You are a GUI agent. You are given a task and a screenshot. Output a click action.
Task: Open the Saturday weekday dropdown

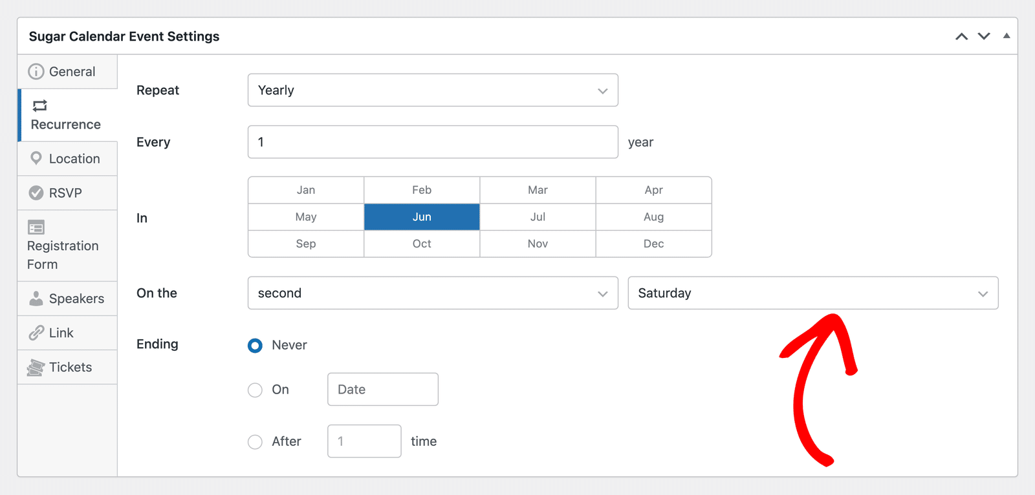tap(813, 293)
